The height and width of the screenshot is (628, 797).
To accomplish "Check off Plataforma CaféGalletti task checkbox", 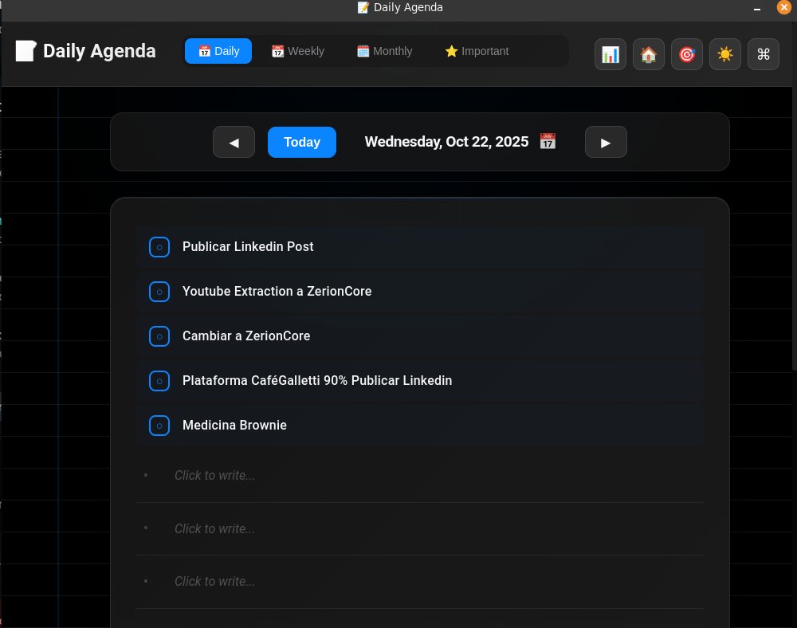I will point(159,381).
